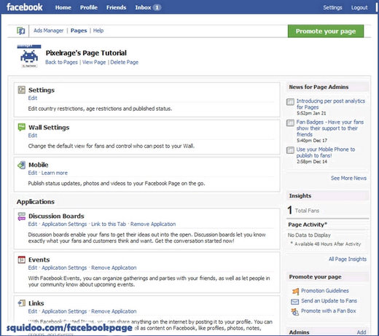Click 'No Data to Display' text
379x336 pixels.
309,235
